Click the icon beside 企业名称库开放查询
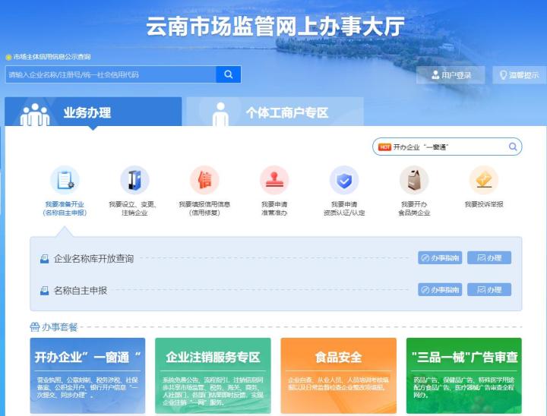The height and width of the screenshot is (416, 547). click(x=44, y=259)
